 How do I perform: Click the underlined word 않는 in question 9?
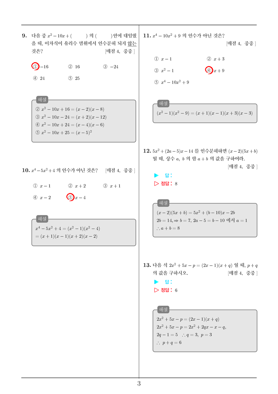tap(132, 44)
